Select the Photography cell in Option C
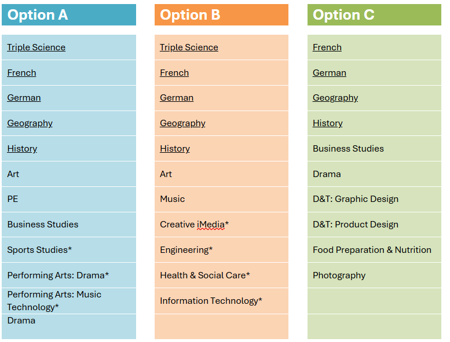Screen dimensions: 450x342 (339, 275)
